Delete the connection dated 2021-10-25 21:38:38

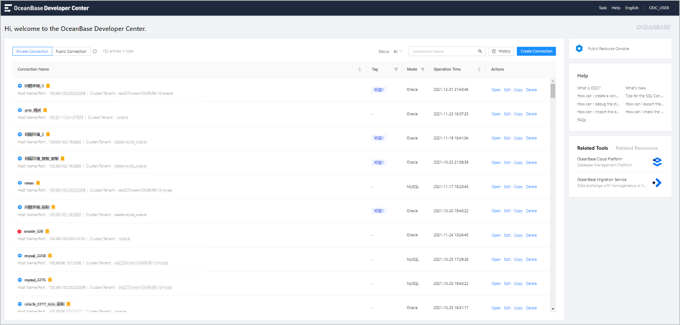(x=531, y=163)
